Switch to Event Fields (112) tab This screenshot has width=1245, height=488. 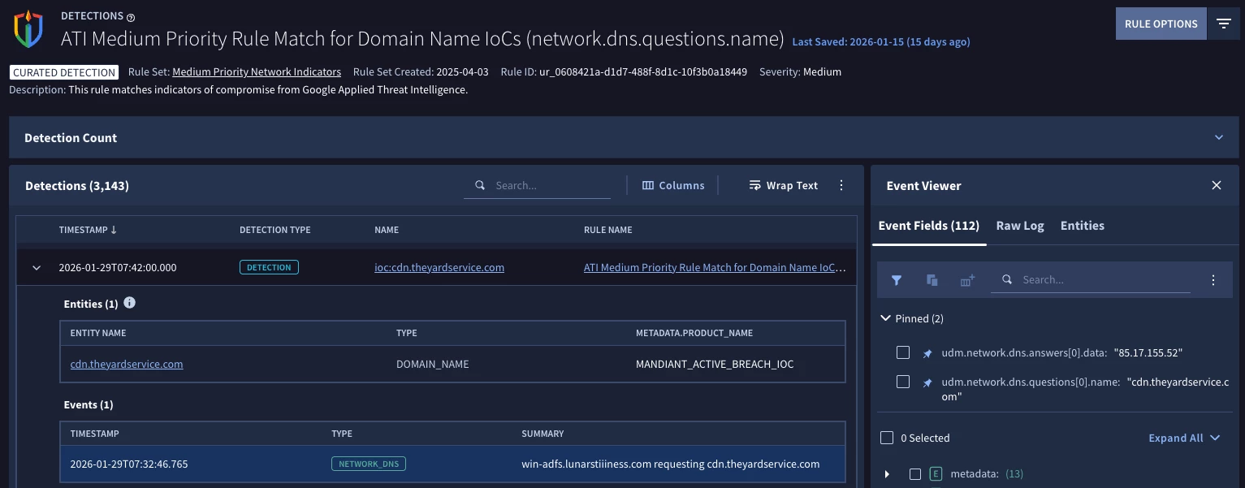pos(929,226)
